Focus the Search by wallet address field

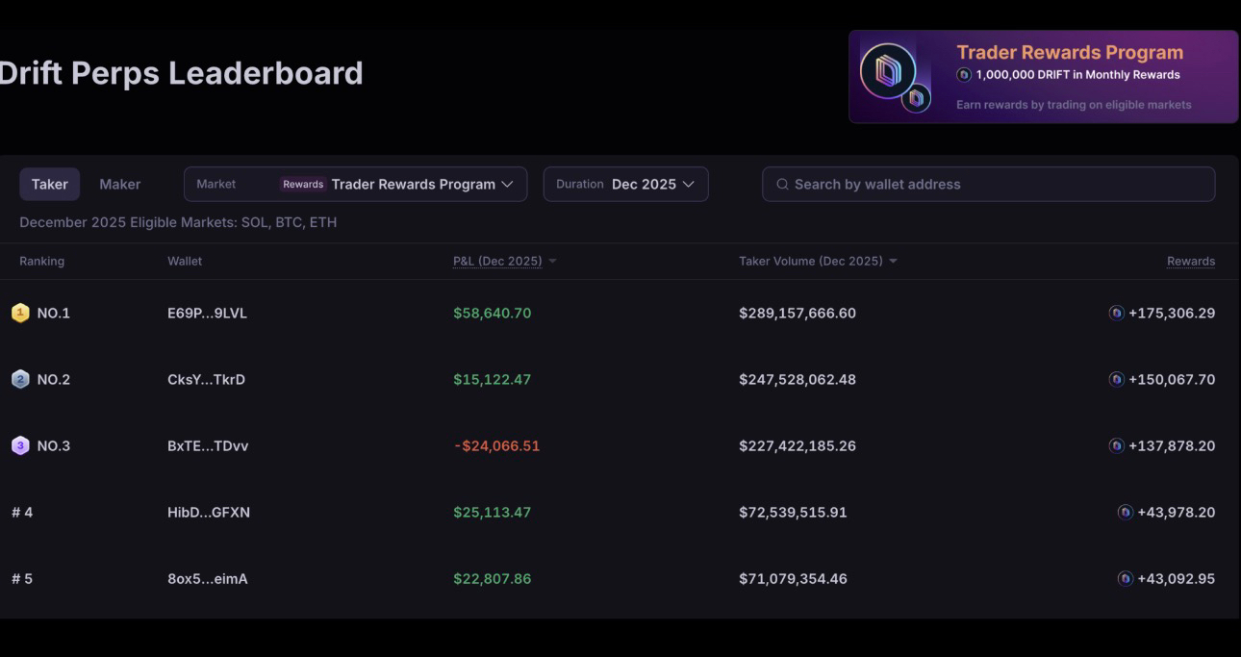pos(988,184)
